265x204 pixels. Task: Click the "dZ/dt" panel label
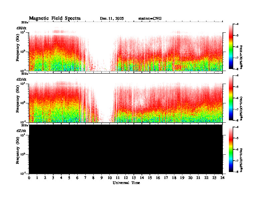click(21, 131)
